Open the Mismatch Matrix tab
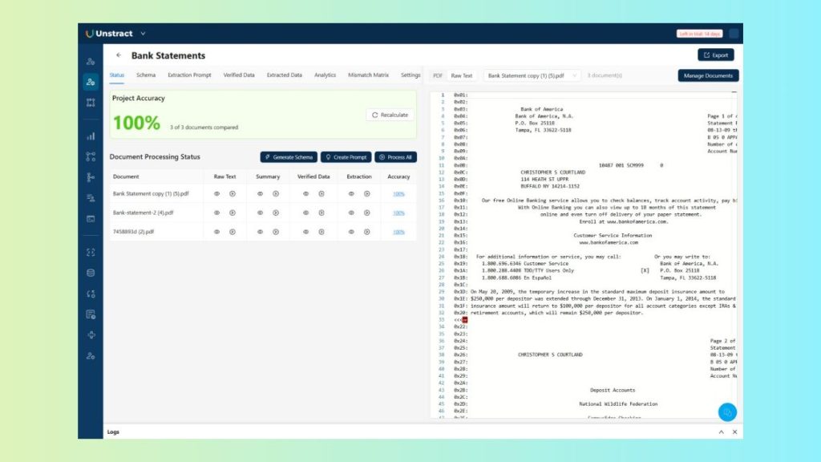Image resolution: width=821 pixels, height=462 pixels. click(x=368, y=75)
